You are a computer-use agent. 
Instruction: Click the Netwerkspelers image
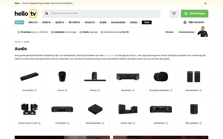[95, 109]
